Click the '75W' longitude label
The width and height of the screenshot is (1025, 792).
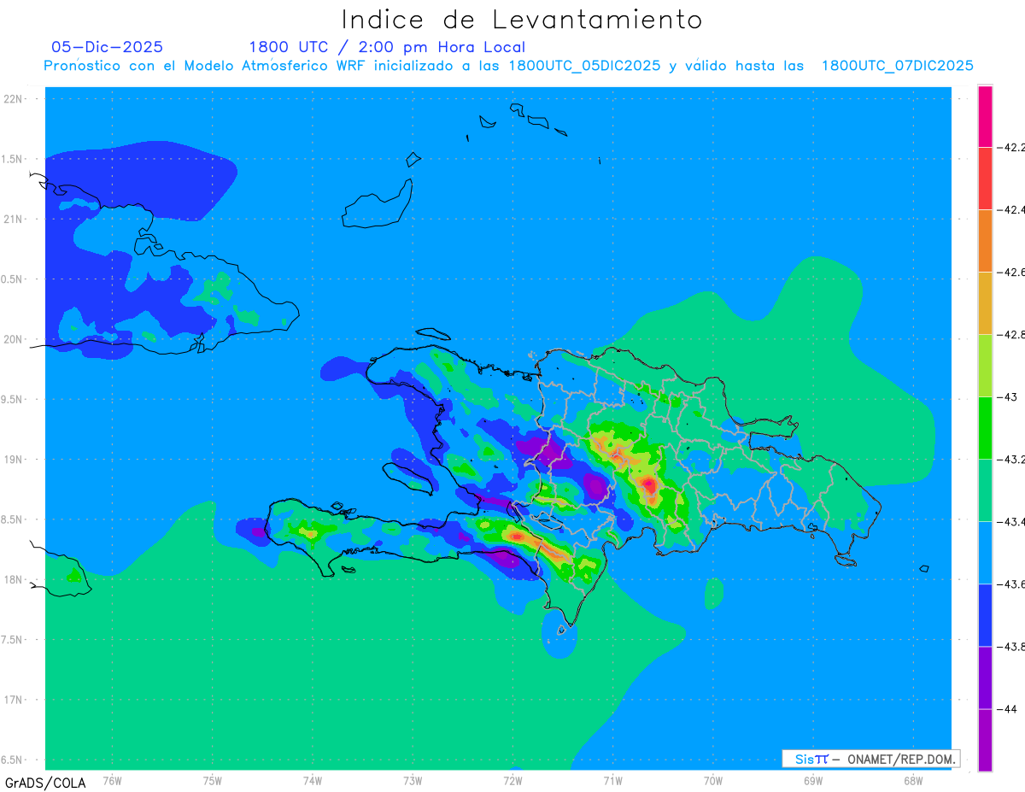click(x=212, y=781)
